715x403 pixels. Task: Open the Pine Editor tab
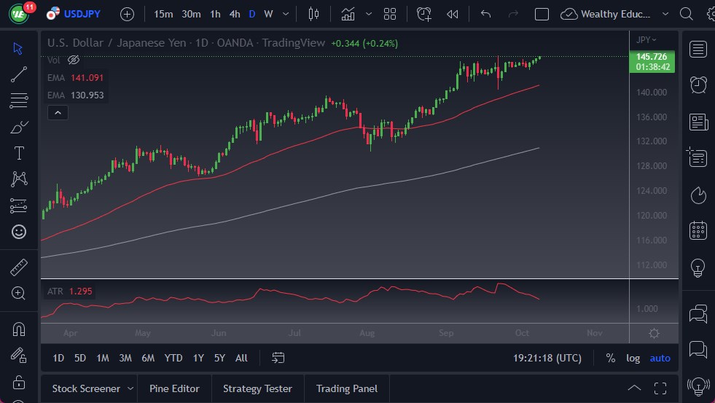pos(174,388)
